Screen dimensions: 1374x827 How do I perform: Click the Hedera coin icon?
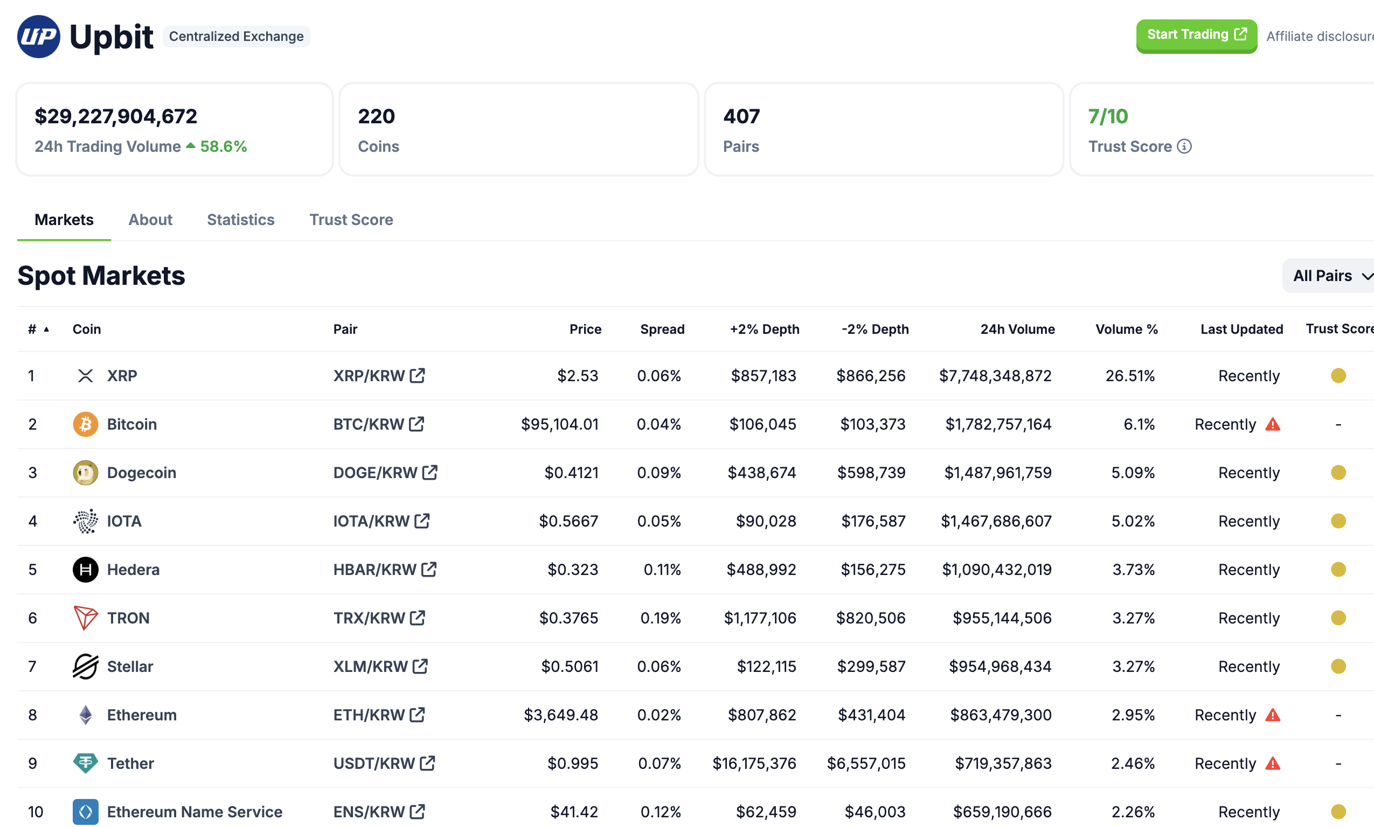click(85, 570)
